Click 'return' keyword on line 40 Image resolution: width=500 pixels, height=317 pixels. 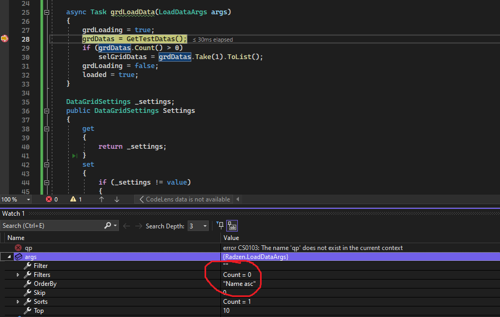coord(110,147)
